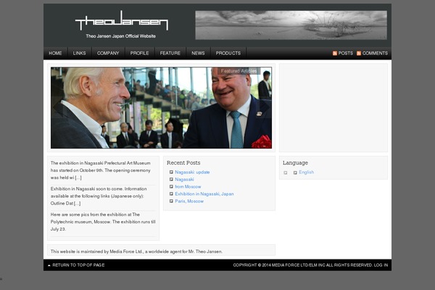Click 'Theo Jansen Japan Official Website' tagline
435x290 pixels.
click(x=120, y=36)
